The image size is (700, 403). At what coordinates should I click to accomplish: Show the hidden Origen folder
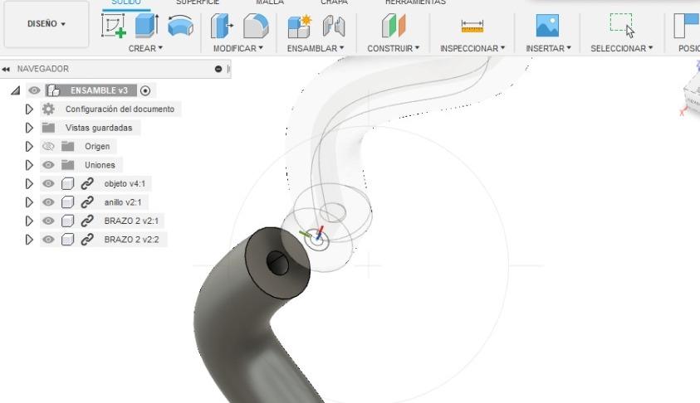(48, 146)
